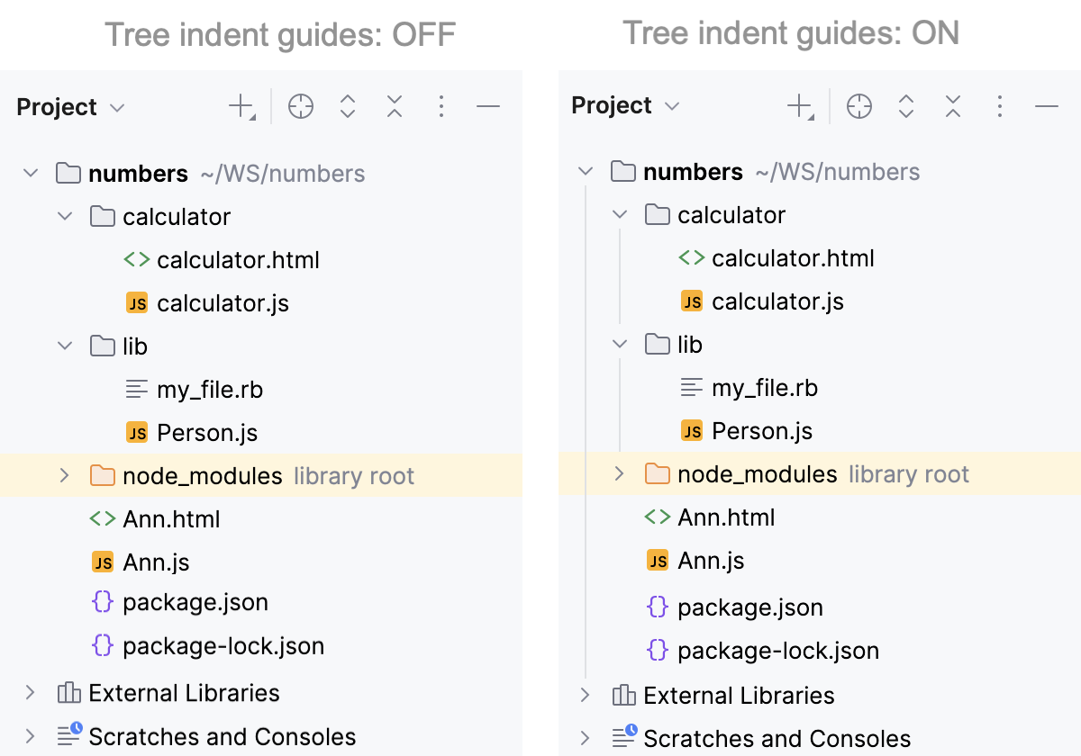Open the kebab options menu icon

(x=441, y=106)
